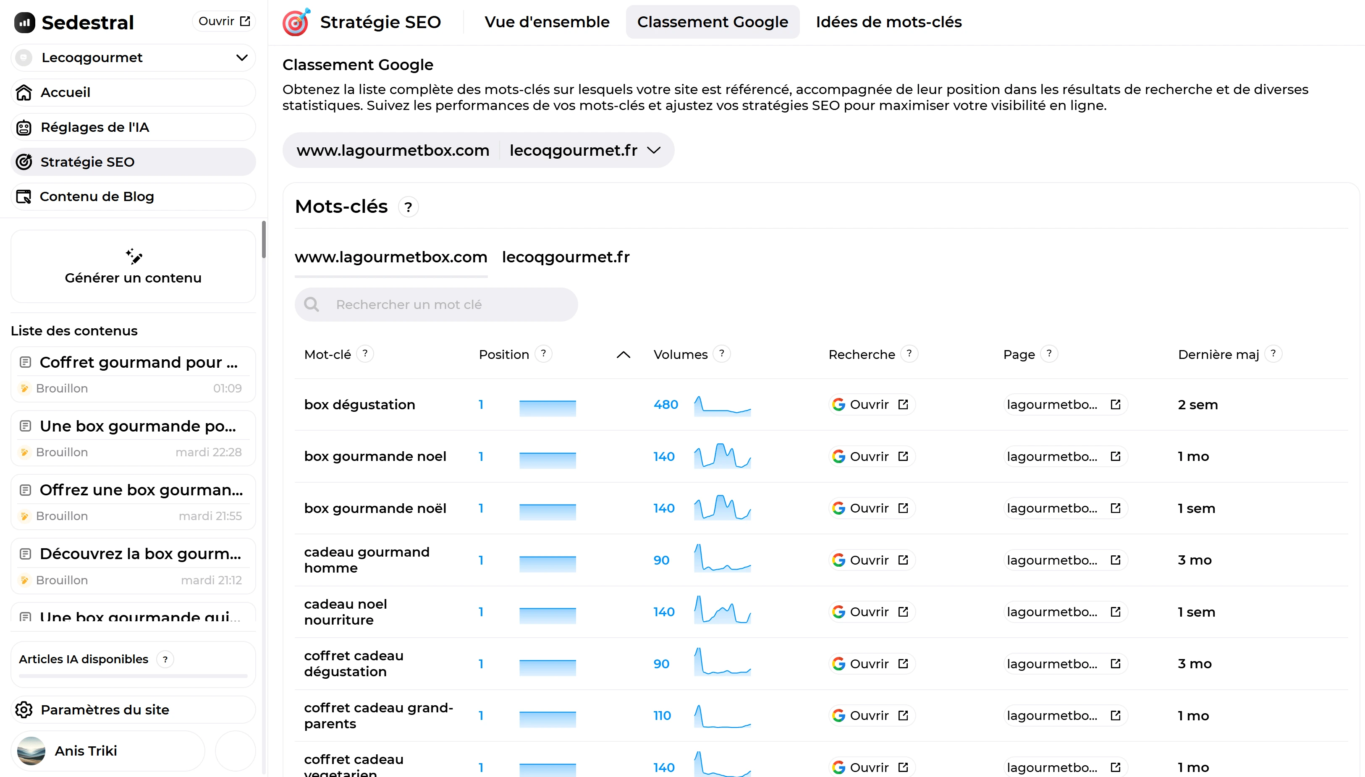The width and height of the screenshot is (1365, 777).
Task: Click the Sedestral logo icon
Action: 24,22
